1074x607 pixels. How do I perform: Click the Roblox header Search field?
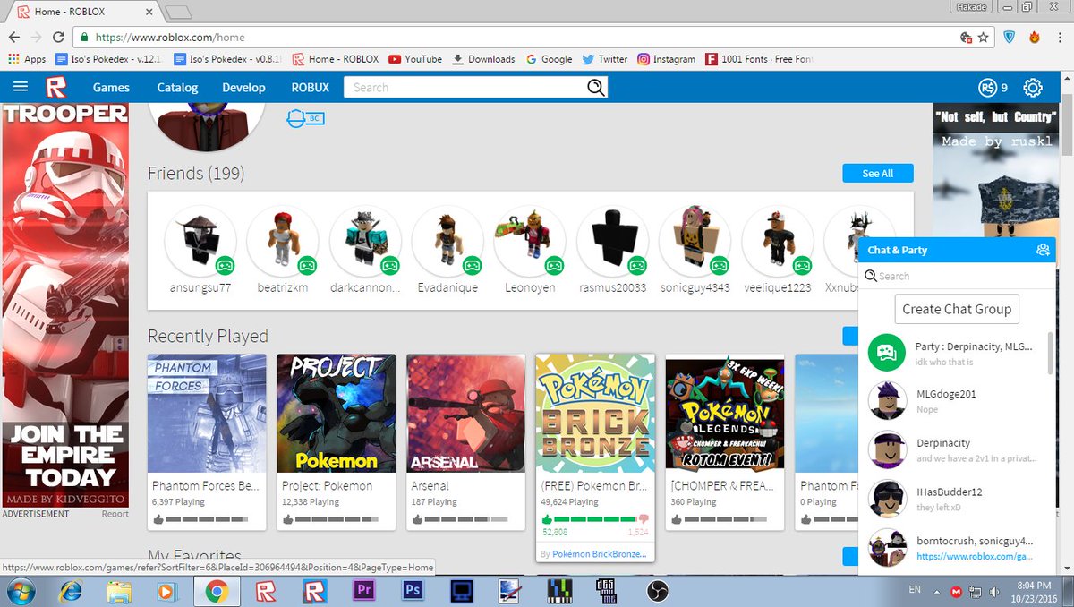pos(465,87)
